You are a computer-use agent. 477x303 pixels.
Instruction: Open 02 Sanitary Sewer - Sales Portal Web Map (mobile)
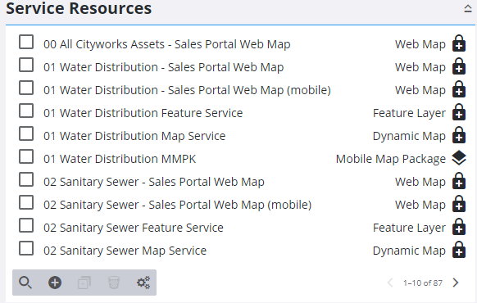coord(177,205)
